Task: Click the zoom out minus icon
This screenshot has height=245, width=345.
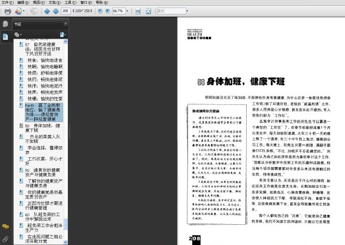Action: (100, 11)
